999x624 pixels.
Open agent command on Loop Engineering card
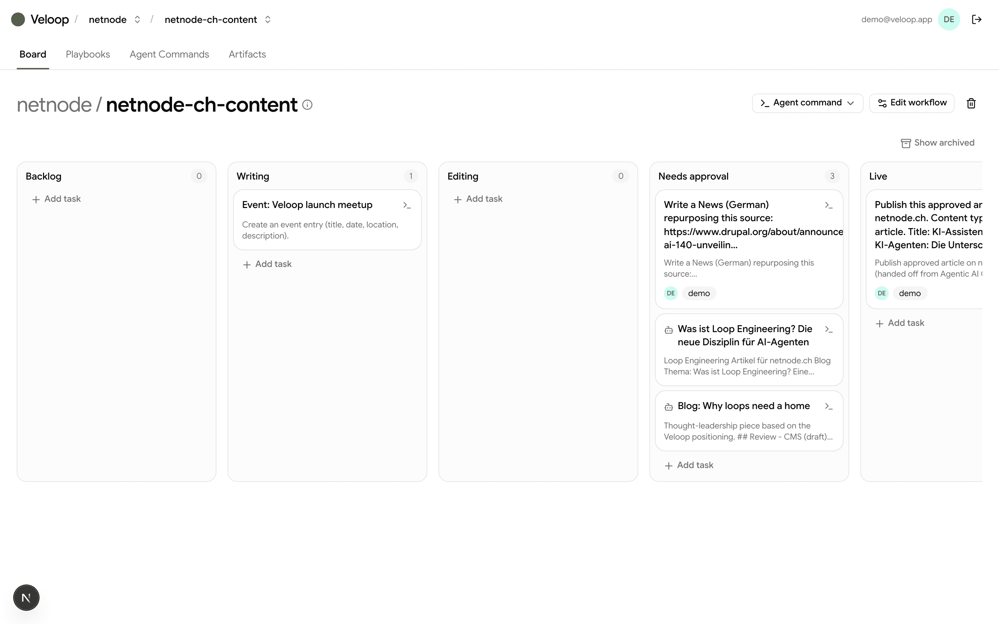pyautogui.click(x=828, y=329)
